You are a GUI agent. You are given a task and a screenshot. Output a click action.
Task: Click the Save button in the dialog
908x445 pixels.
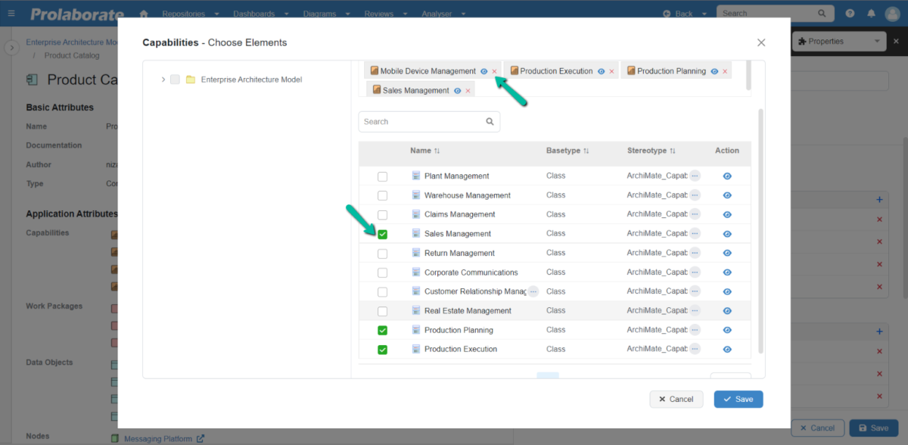coord(738,399)
